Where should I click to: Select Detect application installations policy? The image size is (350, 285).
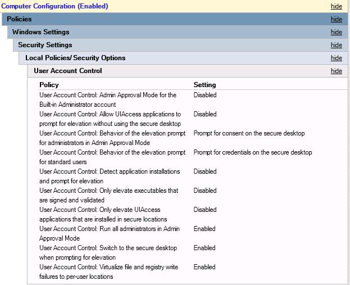pyautogui.click(x=110, y=176)
